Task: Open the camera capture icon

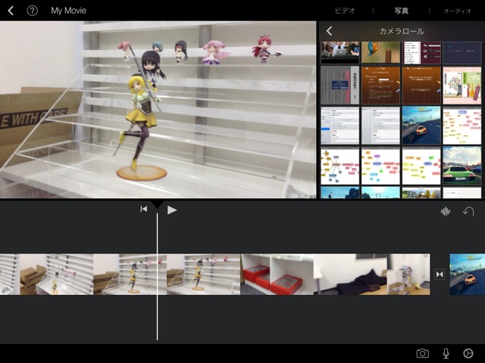Action: point(422,353)
